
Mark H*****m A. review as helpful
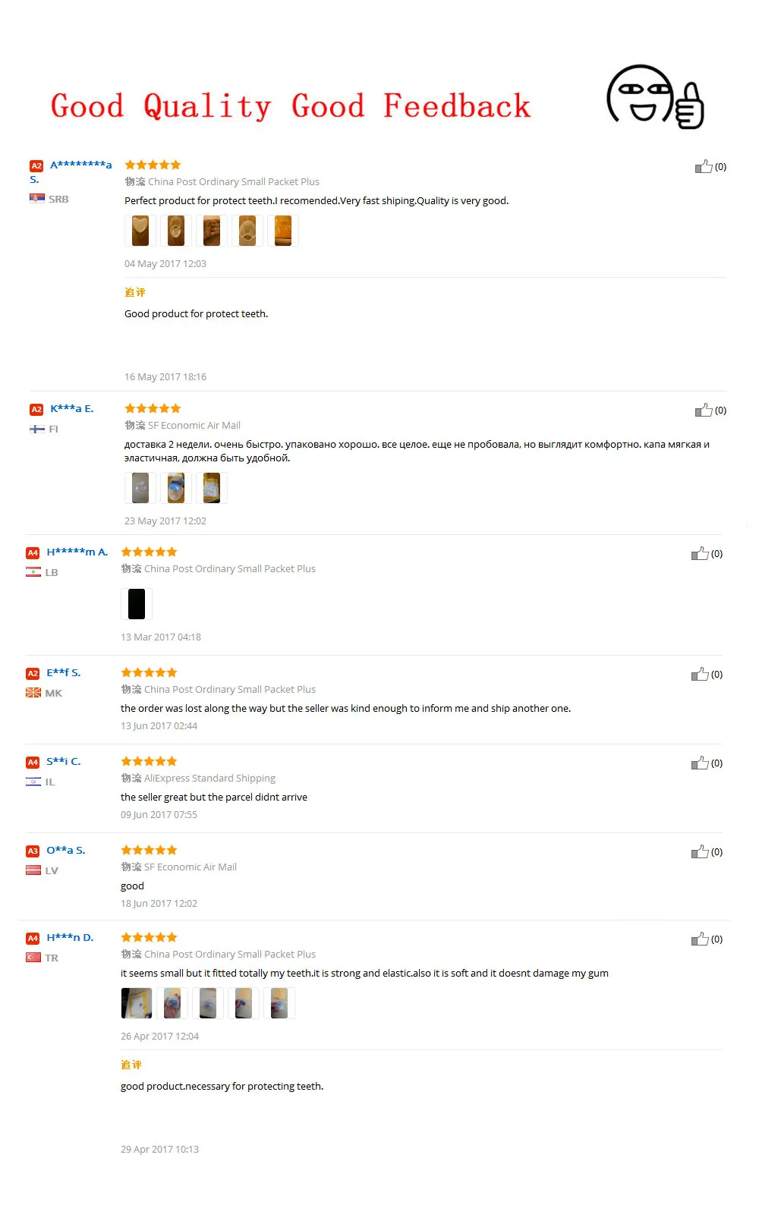(x=700, y=553)
